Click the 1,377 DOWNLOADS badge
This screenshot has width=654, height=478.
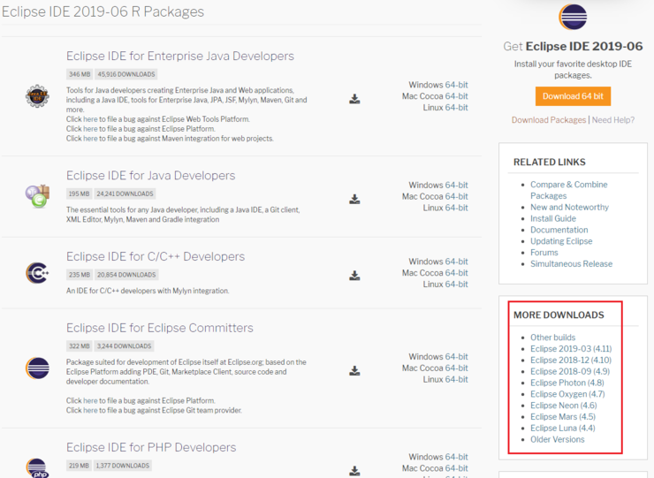(x=123, y=466)
